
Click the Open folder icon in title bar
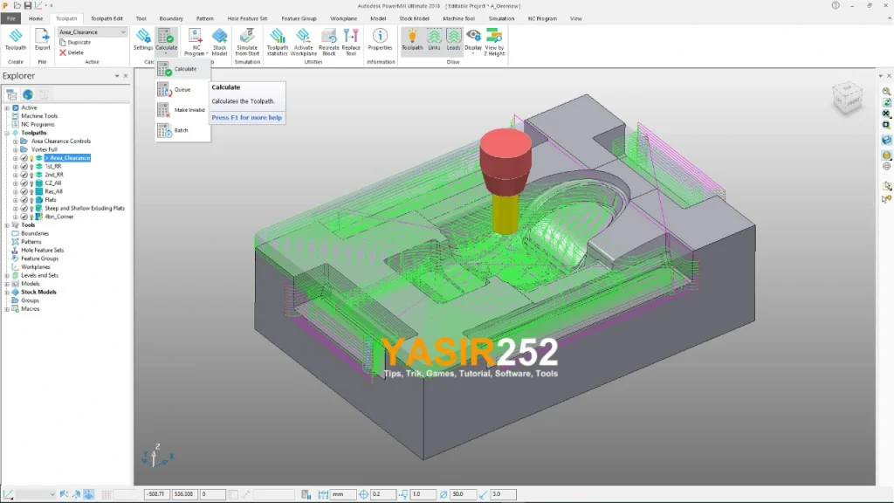click(x=17, y=6)
